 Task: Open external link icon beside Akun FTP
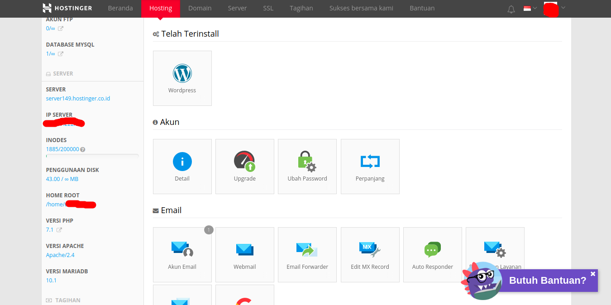(61, 29)
